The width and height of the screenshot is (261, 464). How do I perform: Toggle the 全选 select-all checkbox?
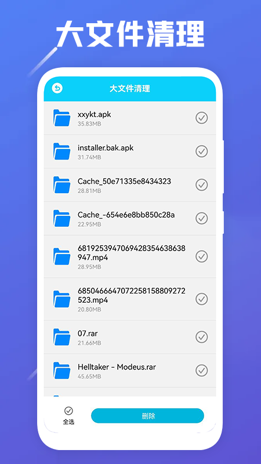[x=68, y=411]
